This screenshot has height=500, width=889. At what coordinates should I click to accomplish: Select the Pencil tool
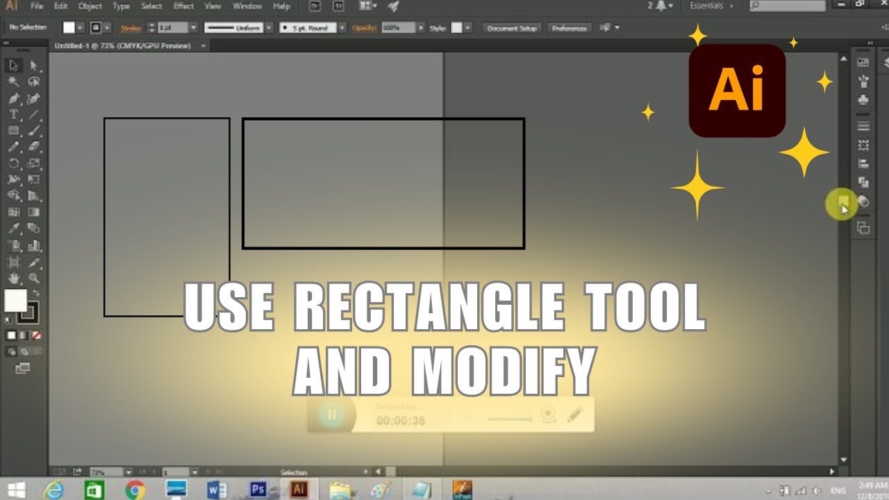point(13,147)
